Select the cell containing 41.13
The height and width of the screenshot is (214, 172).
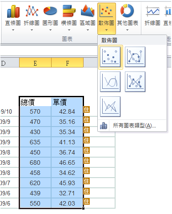[x=67, y=142]
